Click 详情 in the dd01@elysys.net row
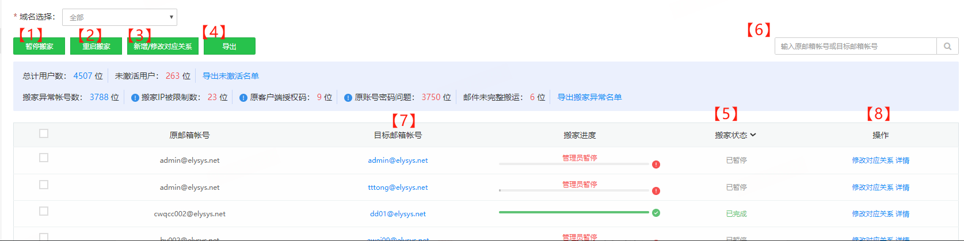The image size is (964, 241). (902, 214)
